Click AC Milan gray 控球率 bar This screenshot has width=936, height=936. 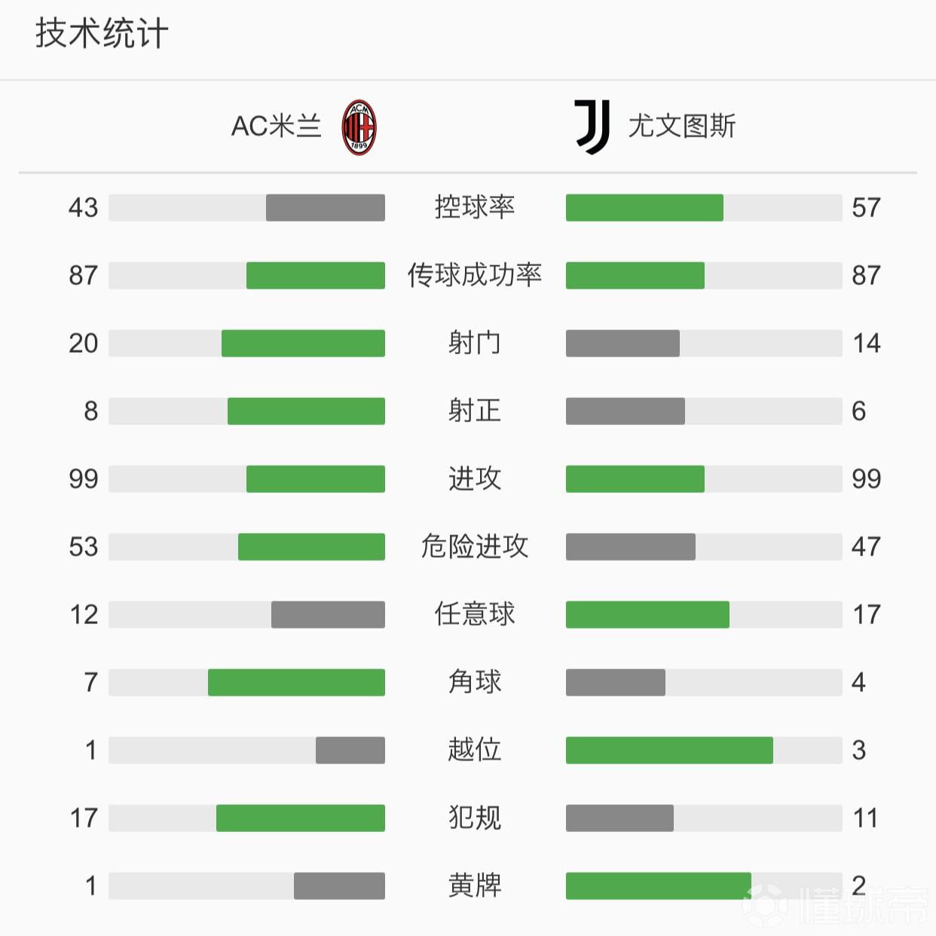(326, 208)
